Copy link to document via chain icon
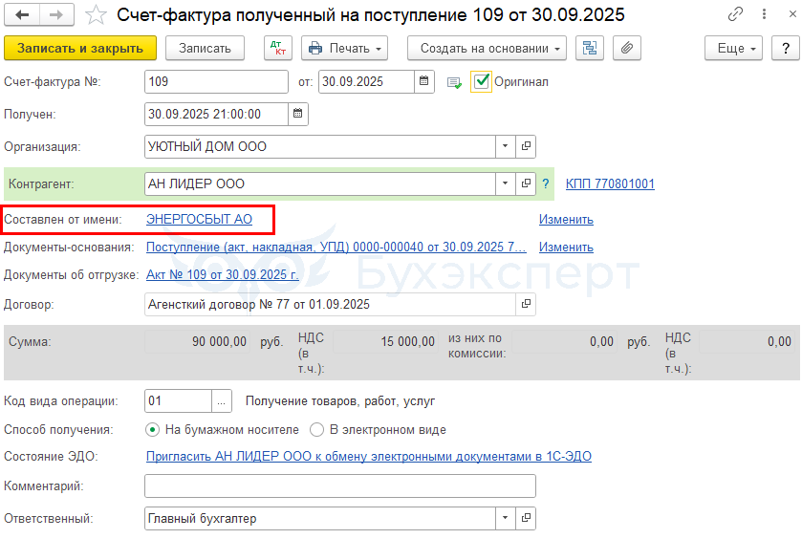Viewport: 802px width, 539px height. tap(735, 14)
